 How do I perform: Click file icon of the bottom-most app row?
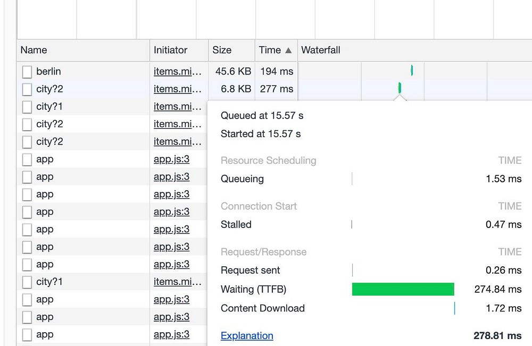click(27, 335)
